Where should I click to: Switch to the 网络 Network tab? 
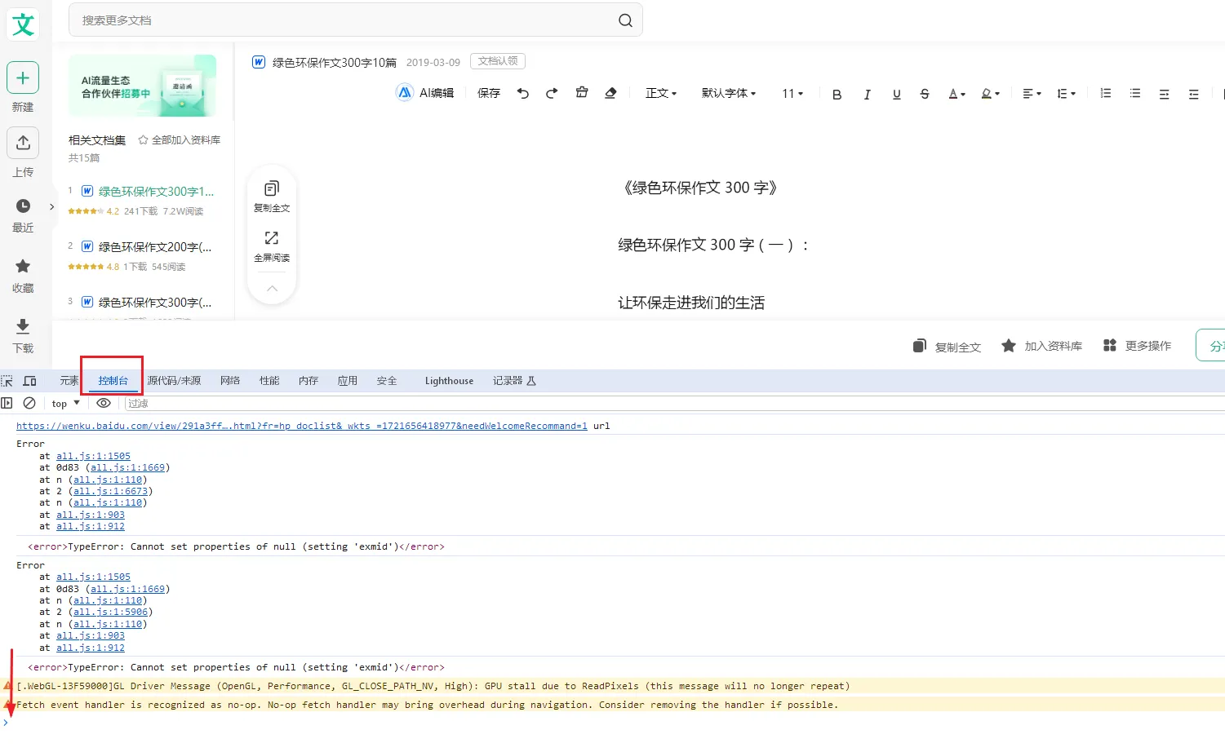(230, 381)
